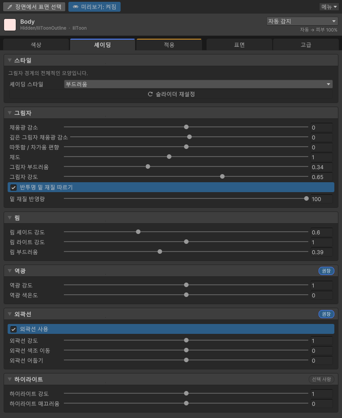
Task: Switch to the 색상 tab
Action: pos(36,45)
